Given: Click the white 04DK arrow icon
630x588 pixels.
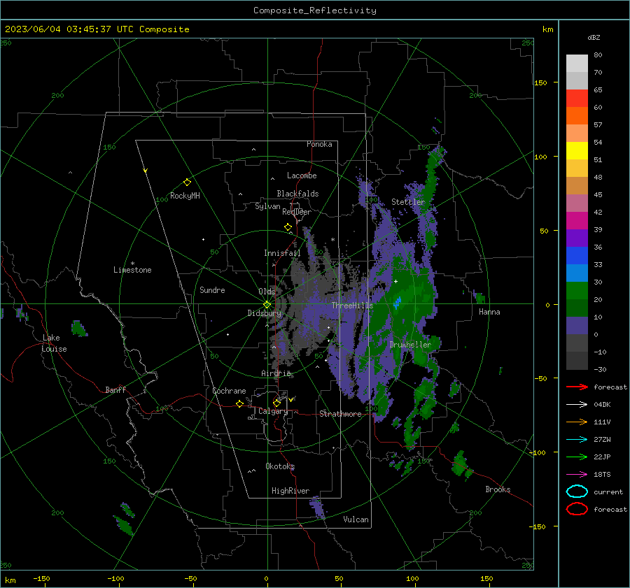Looking at the screenshot, I should (x=577, y=404).
